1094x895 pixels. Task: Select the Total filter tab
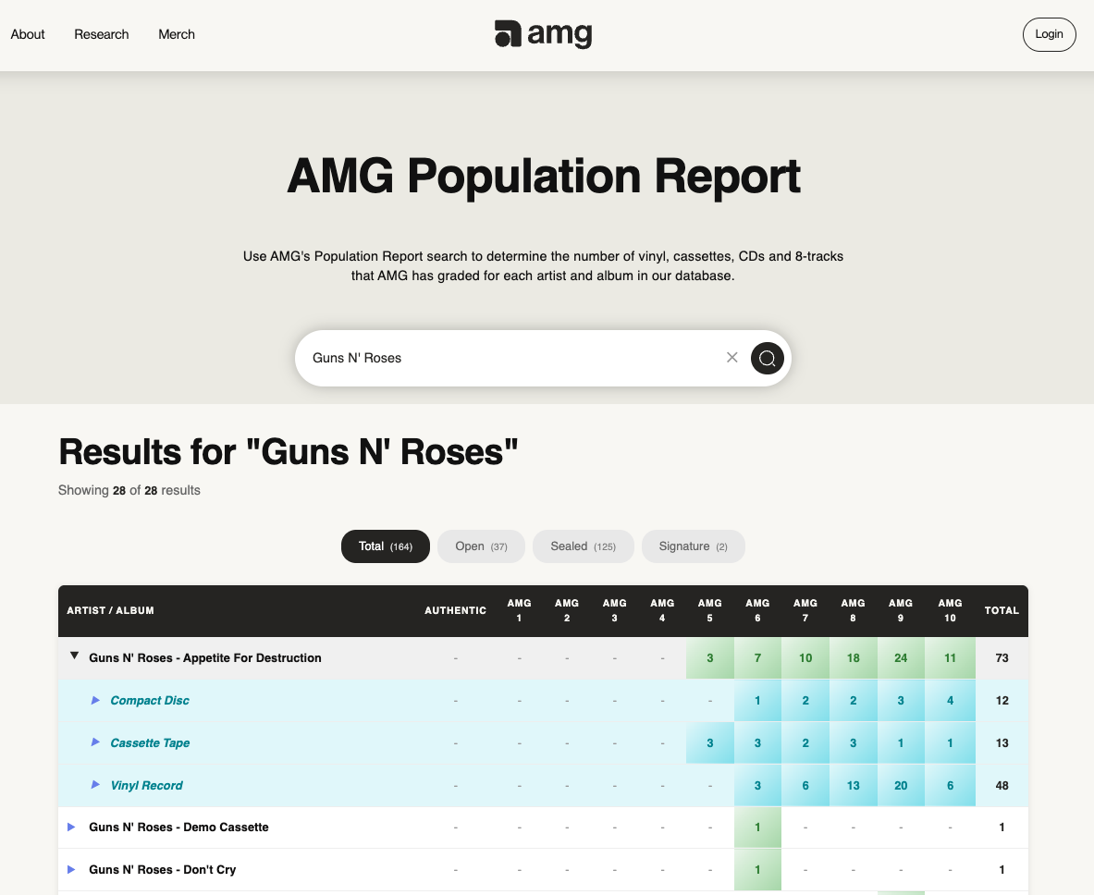[x=386, y=546]
